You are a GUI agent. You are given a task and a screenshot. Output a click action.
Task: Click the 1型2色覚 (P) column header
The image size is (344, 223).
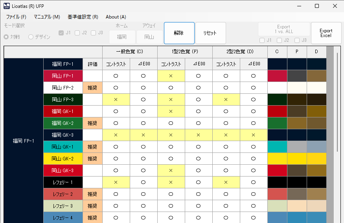click(185, 52)
